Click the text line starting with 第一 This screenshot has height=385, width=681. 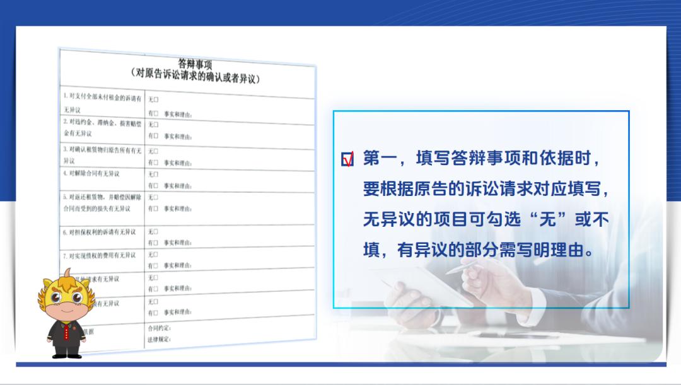click(x=480, y=159)
